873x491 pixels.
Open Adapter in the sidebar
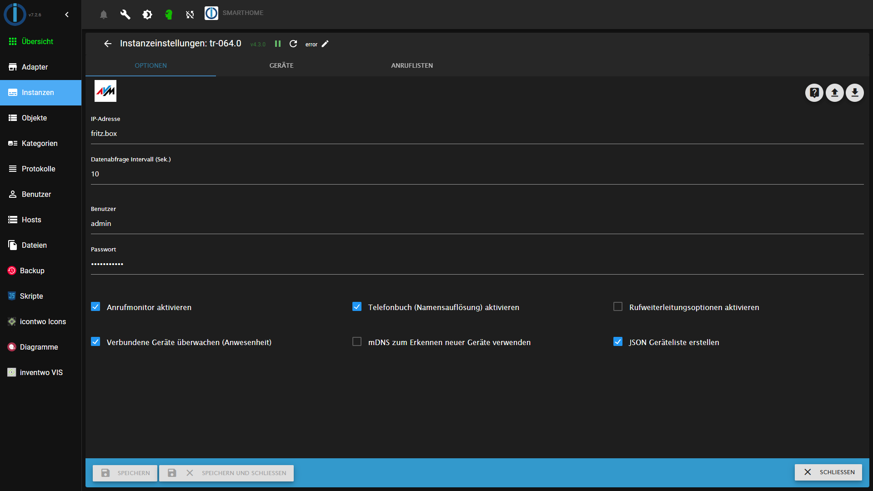[40, 67]
